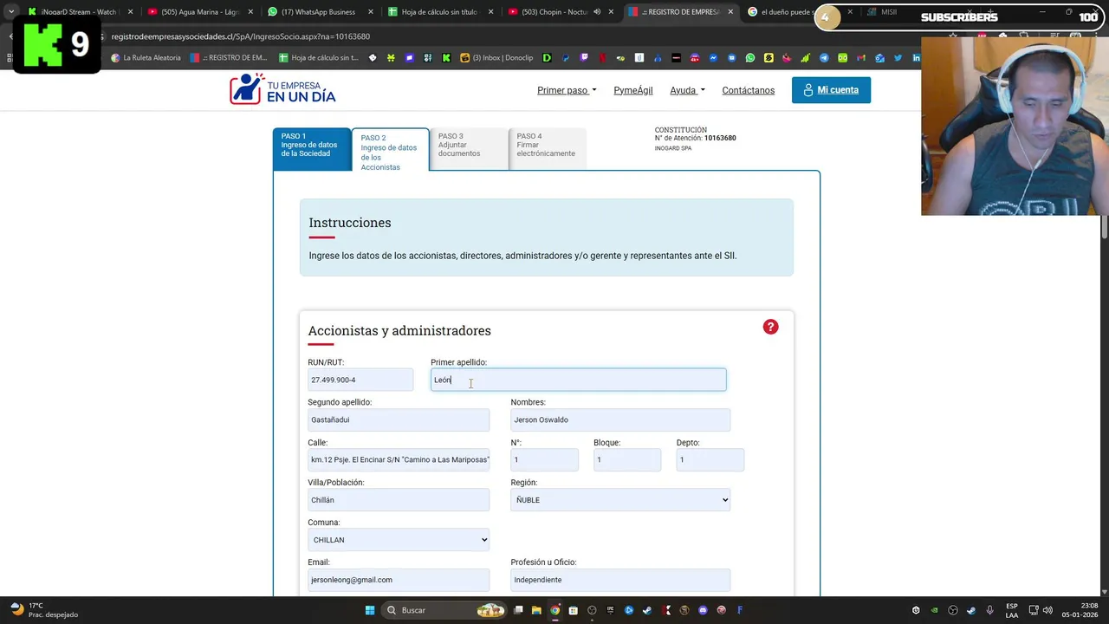Open Steam from the taskbar
The width and height of the screenshot is (1109, 624).
coord(647,610)
